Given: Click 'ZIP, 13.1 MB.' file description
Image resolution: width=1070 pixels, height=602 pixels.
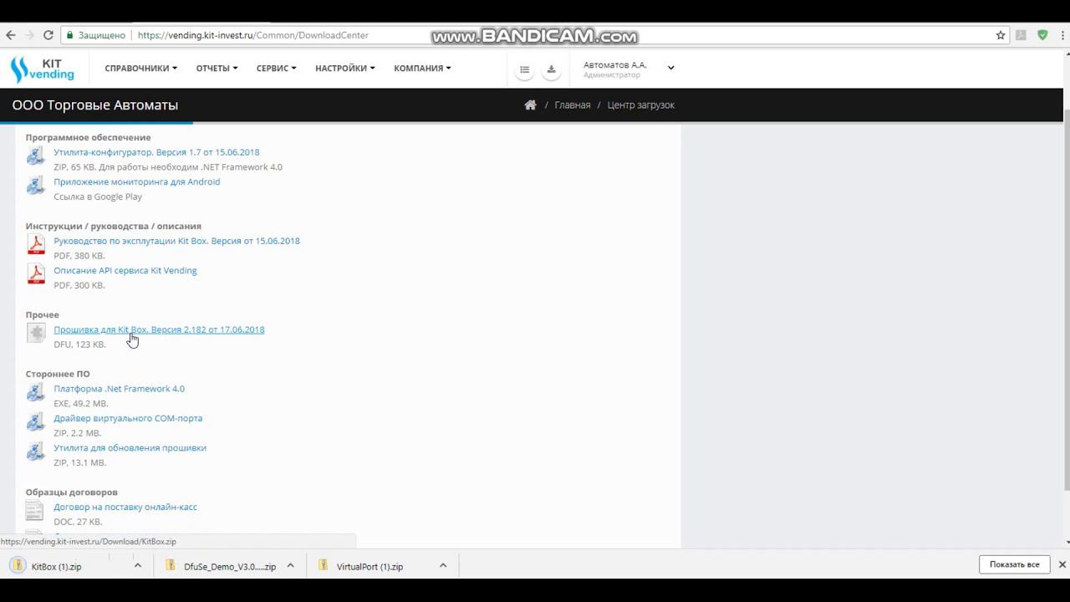Looking at the screenshot, I should (79, 462).
